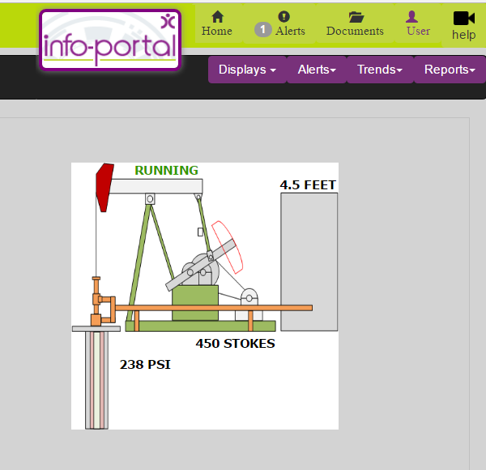Click the pumpjack walking beam
The height and width of the screenshot is (470, 486).
pyautogui.click(x=156, y=186)
